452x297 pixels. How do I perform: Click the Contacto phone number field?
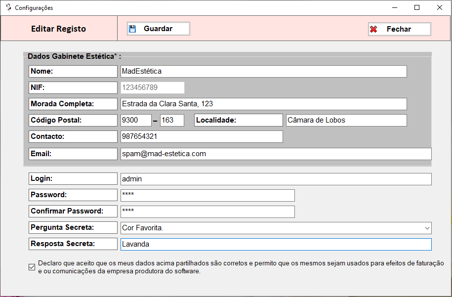202,136
